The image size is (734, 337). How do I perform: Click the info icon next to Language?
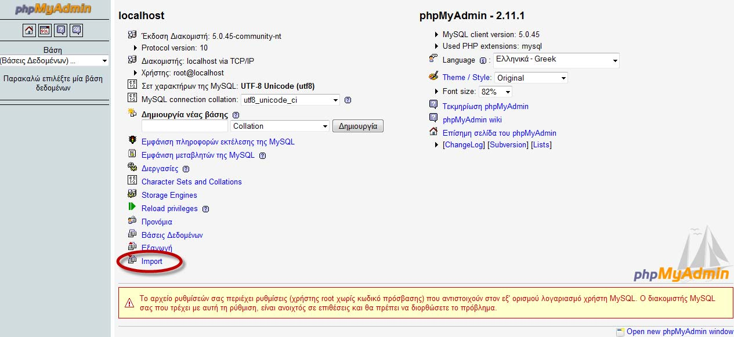(x=483, y=60)
